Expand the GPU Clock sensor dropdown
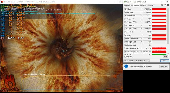This screenshot has width=170, height=93. pos(141,9)
